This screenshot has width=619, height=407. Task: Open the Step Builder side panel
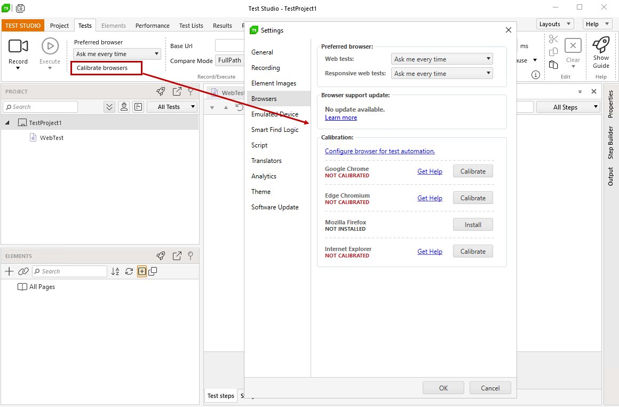point(610,142)
